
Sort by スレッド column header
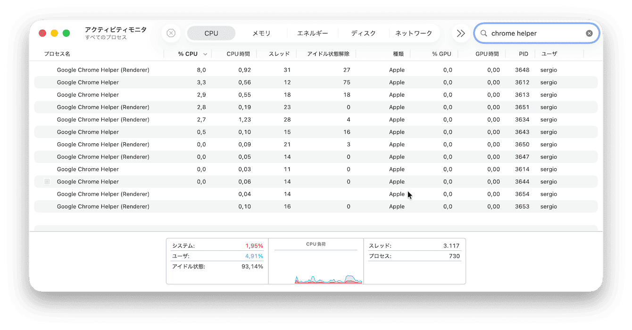click(x=279, y=54)
